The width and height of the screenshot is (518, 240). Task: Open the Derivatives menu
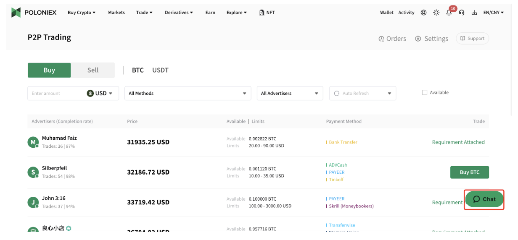(179, 13)
